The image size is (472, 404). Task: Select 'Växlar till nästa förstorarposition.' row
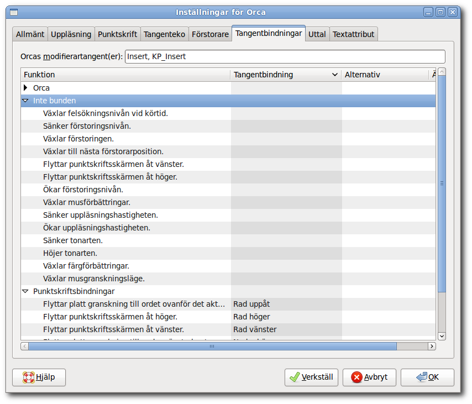tap(228, 151)
